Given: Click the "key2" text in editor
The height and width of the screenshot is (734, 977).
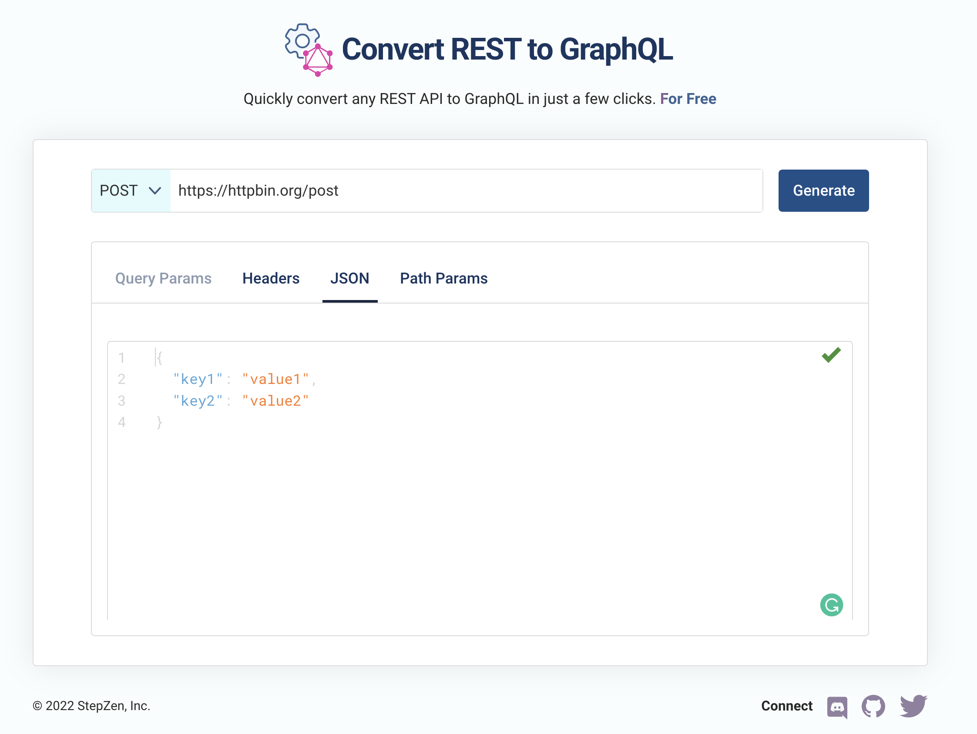Looking at the screenshot, I should pos(198,401).
